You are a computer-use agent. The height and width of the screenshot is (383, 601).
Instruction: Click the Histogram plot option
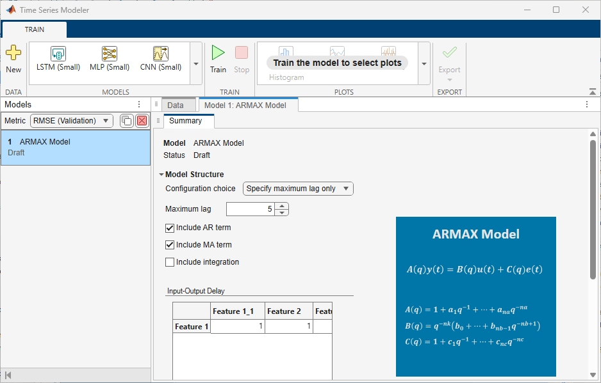pyautogui.click(x=286, y=77)
